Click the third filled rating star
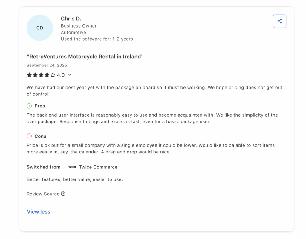306x239 pixels. tap(41, 75)
